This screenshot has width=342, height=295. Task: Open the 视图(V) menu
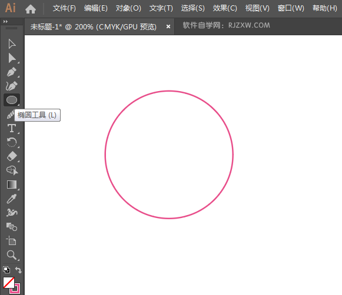coord(257,8)
